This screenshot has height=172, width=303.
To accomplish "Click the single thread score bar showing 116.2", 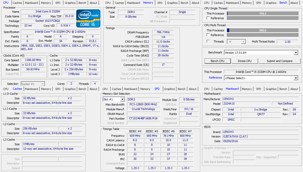I will point(263,13).
